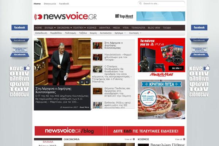
Task: Click the top bar Home link
Action: pos(37,4)
